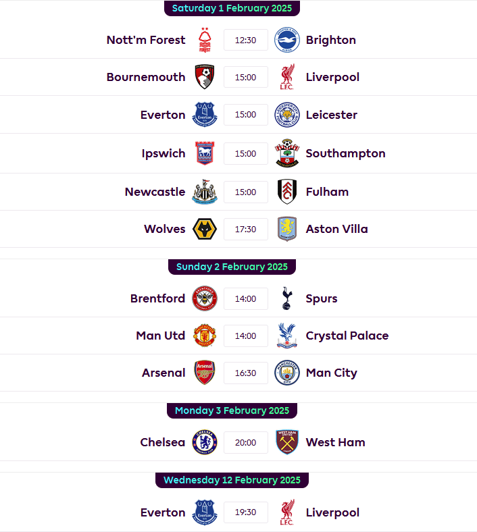Click the Leicester fox badge
Screen dimensions: 477x532
287,115
